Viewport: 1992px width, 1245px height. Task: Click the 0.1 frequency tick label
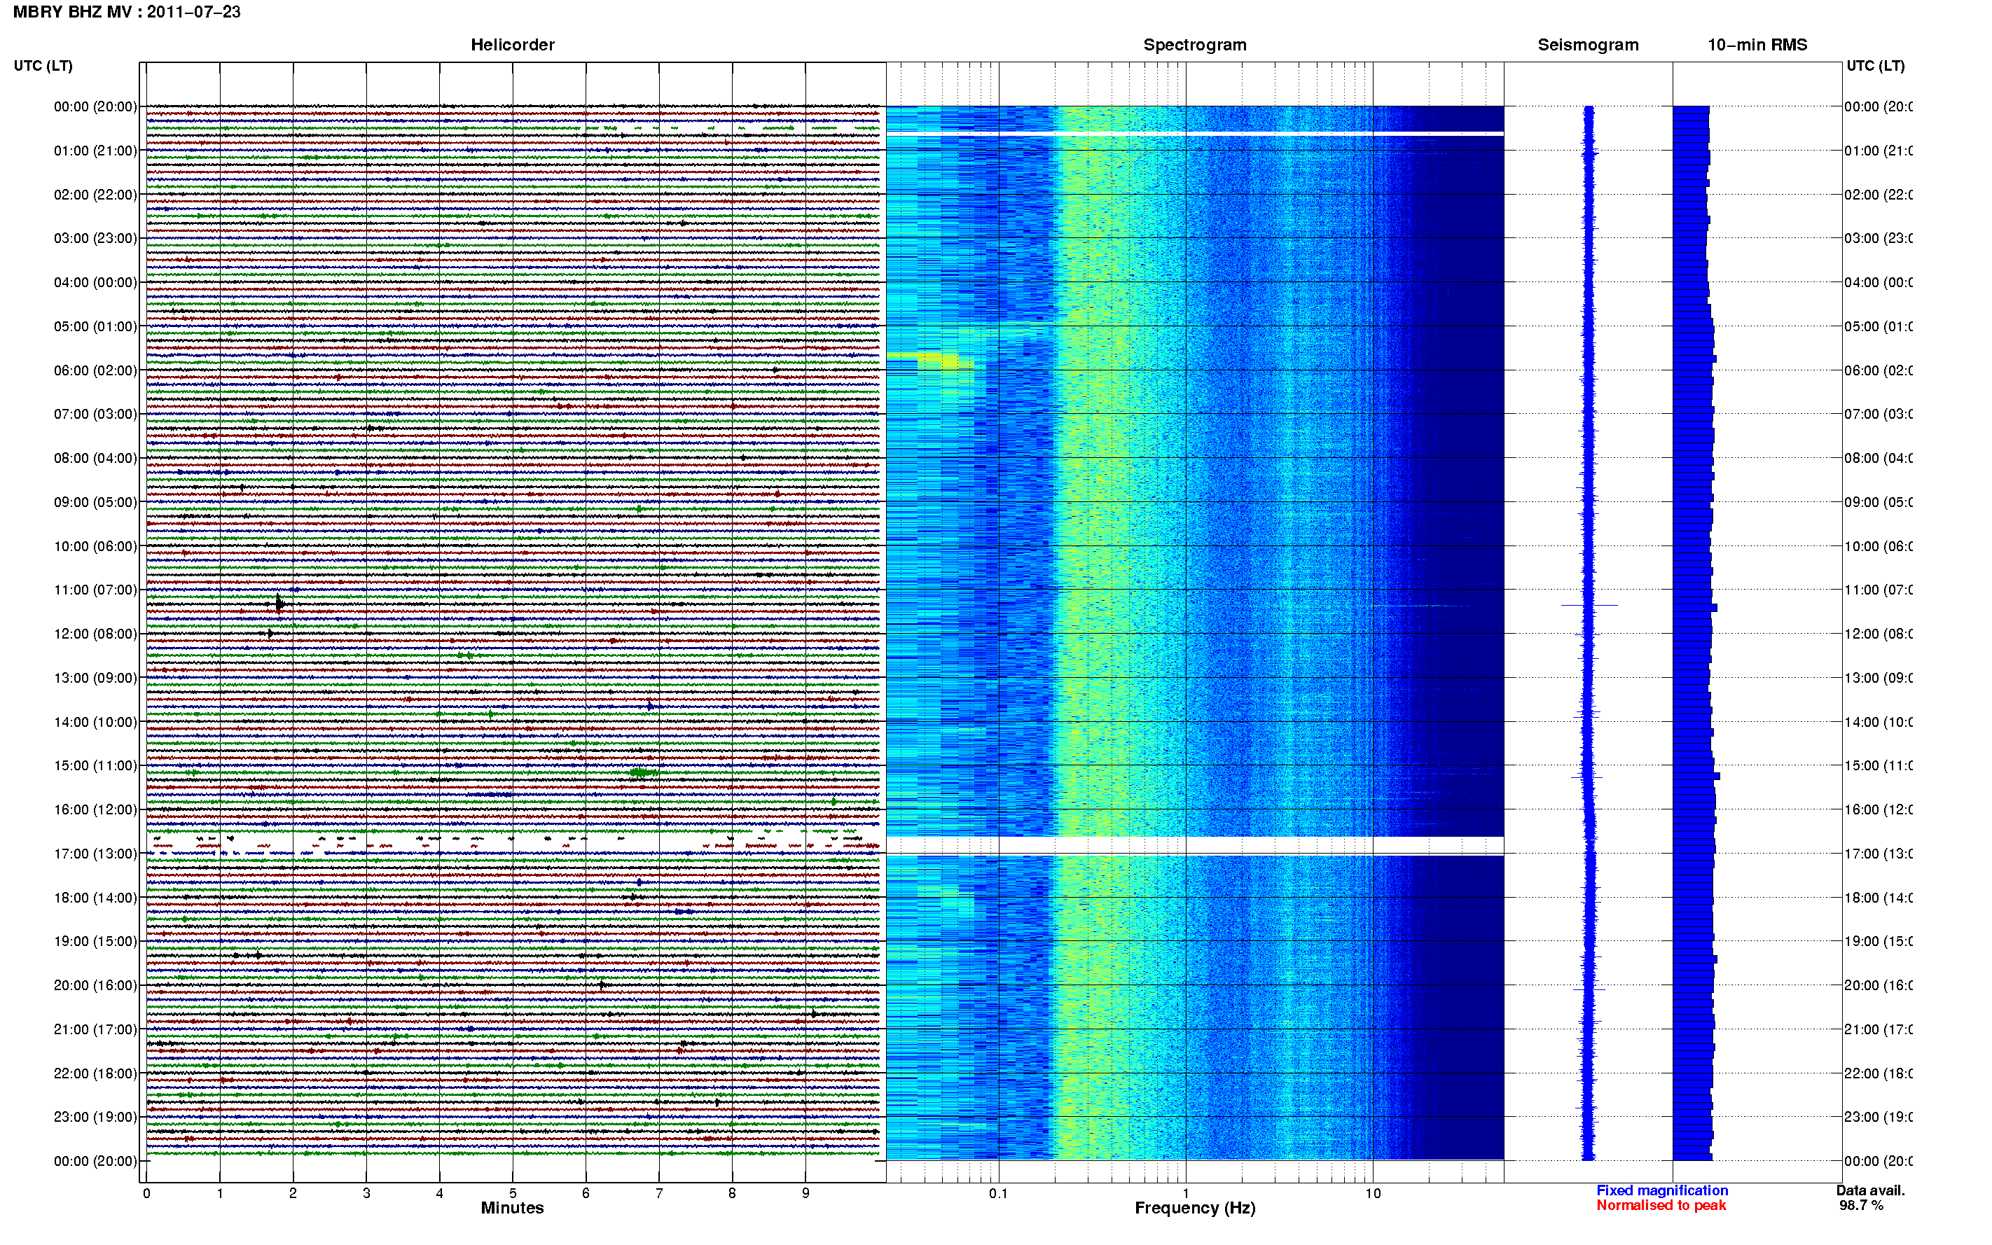click(998, 1192)
